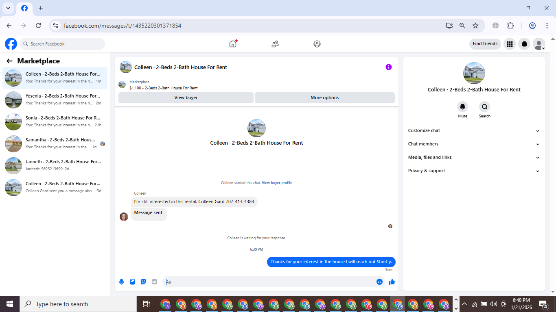556x312 pixels.
Task: Open the Facebook menu grid icon
Action: pyautogui.click(x=510, y=44)
